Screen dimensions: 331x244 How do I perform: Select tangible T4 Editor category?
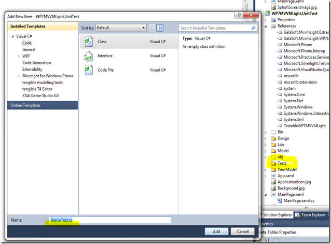37,89
